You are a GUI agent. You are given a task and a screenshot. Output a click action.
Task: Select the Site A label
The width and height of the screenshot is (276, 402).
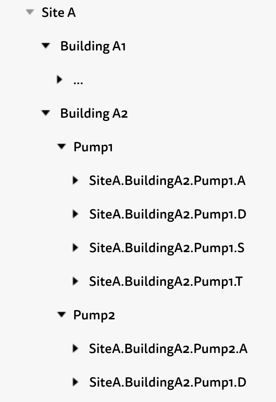(59, 12)
